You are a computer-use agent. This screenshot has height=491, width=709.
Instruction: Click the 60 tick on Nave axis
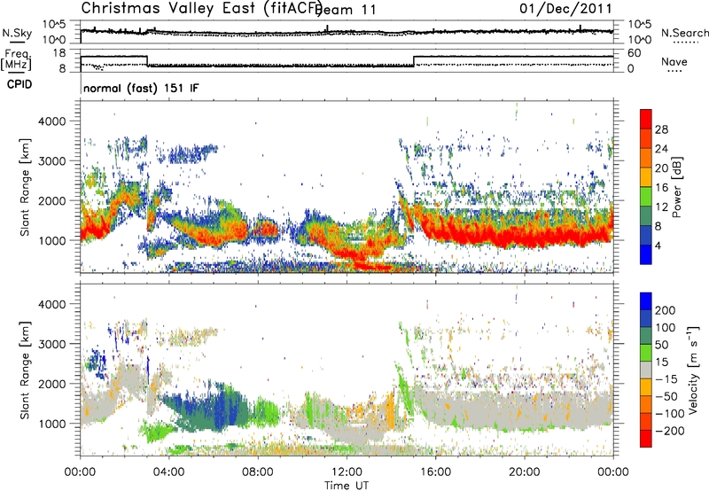pos(634,53)
